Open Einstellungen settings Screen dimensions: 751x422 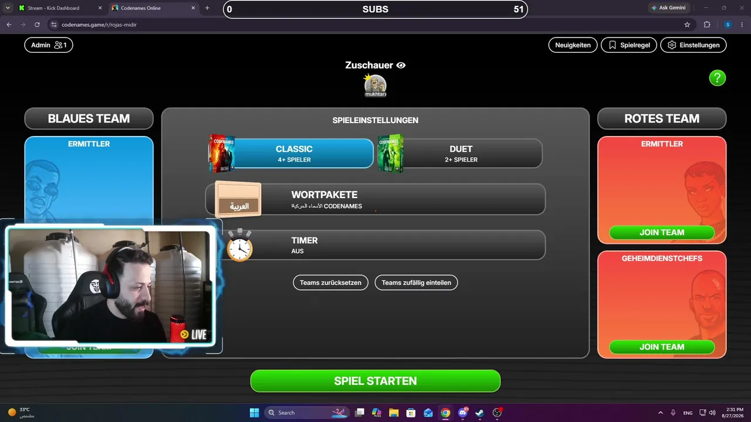pos(694,45)
